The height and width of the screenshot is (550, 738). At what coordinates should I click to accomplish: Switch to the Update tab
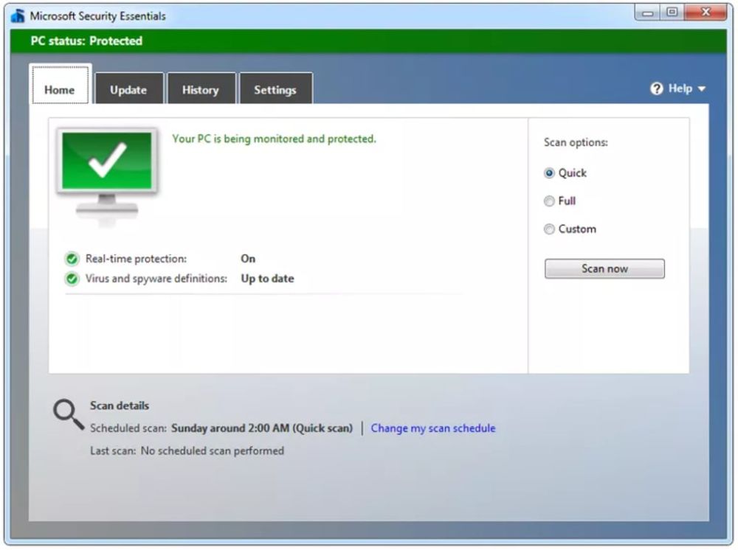[128, 90]
